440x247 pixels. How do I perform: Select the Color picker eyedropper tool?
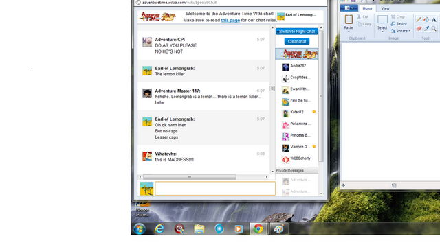click(x=426, y=28)
